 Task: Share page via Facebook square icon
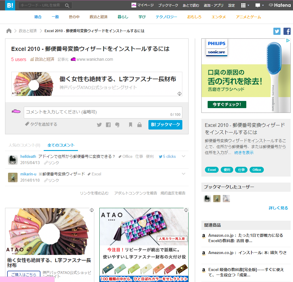click(287, 31)
